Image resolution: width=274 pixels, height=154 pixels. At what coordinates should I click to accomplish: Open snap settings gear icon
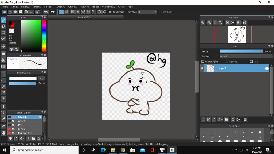[105, 12]
